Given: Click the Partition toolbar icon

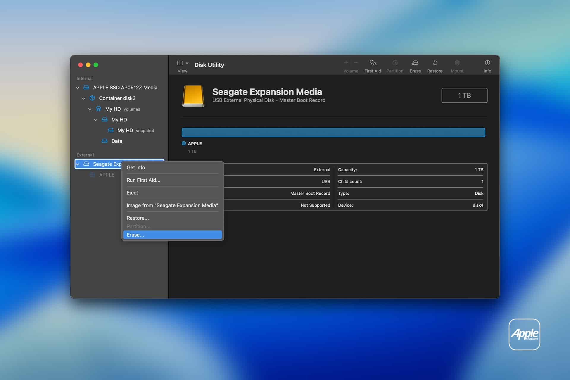Looking at the screenshot, I should click(395, 63).
